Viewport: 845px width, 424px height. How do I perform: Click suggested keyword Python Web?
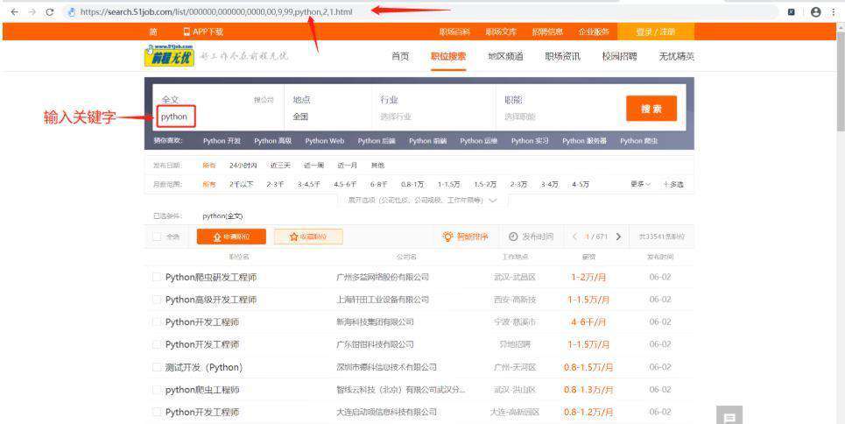[x=324, y=141]
